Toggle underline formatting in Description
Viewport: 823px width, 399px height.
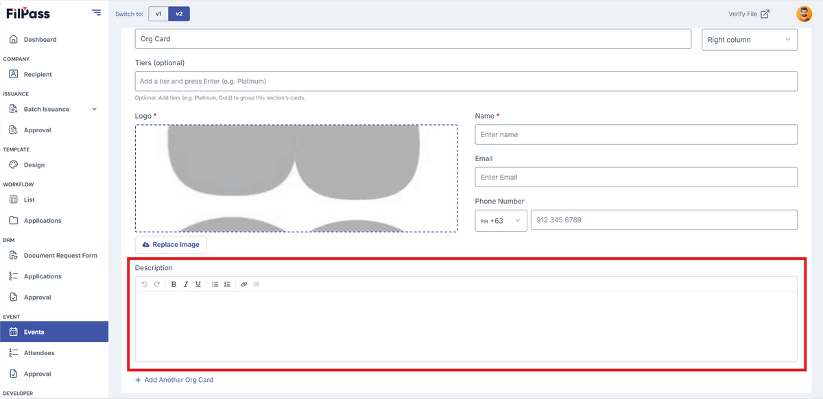pyautogui.click(x=198, y=284)
